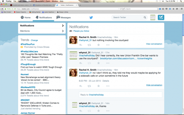Open the Mentions sidebar row

(x=42, y=31)
